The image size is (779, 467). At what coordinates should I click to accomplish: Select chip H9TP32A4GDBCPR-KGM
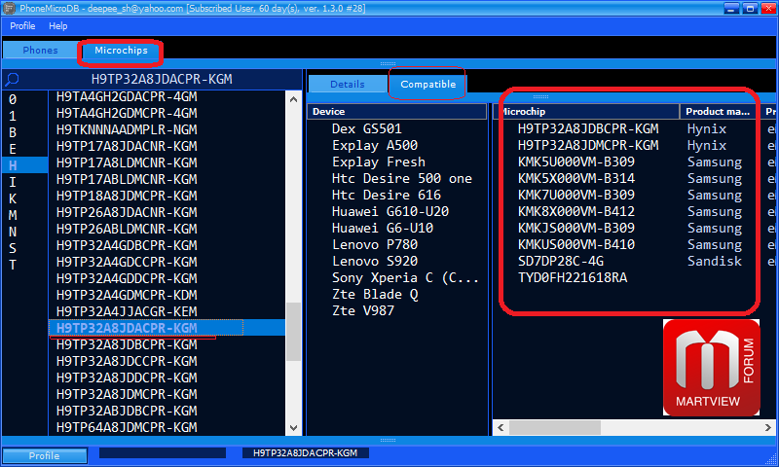[x=127, y=245]
